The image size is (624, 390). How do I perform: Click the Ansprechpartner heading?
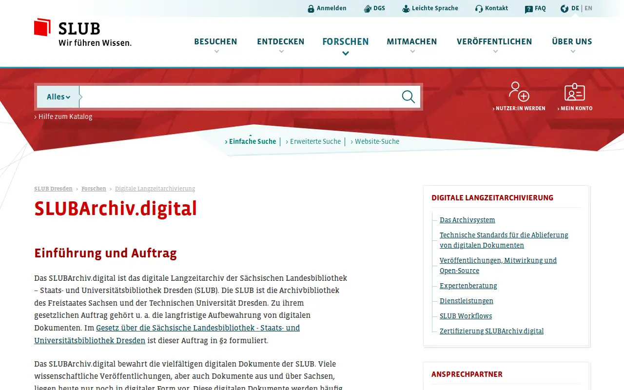click(467, 374)
